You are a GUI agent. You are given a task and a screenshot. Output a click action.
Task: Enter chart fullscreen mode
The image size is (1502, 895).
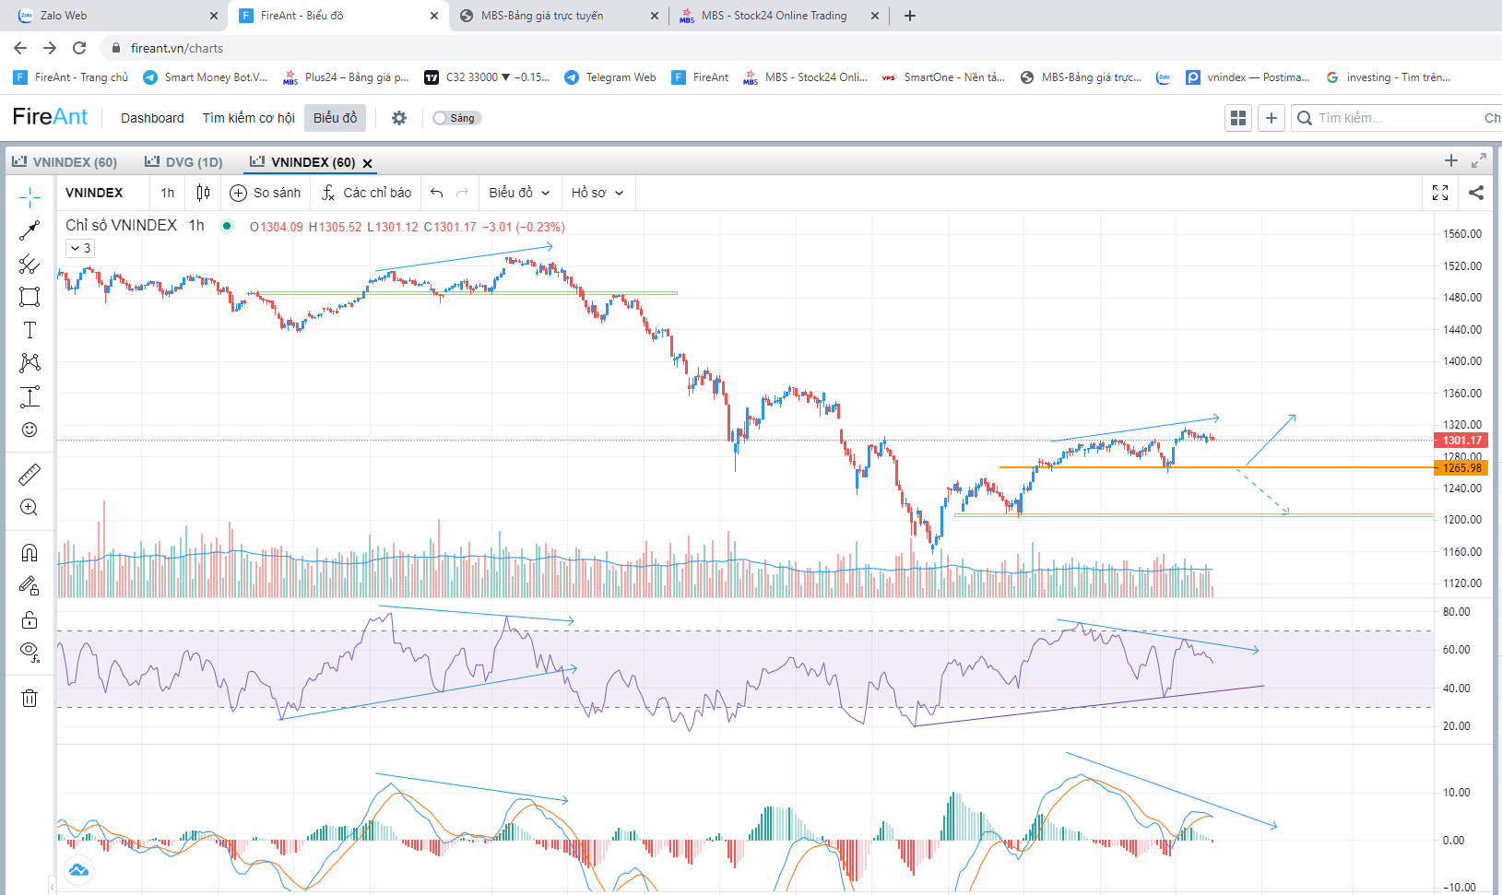1440,193
